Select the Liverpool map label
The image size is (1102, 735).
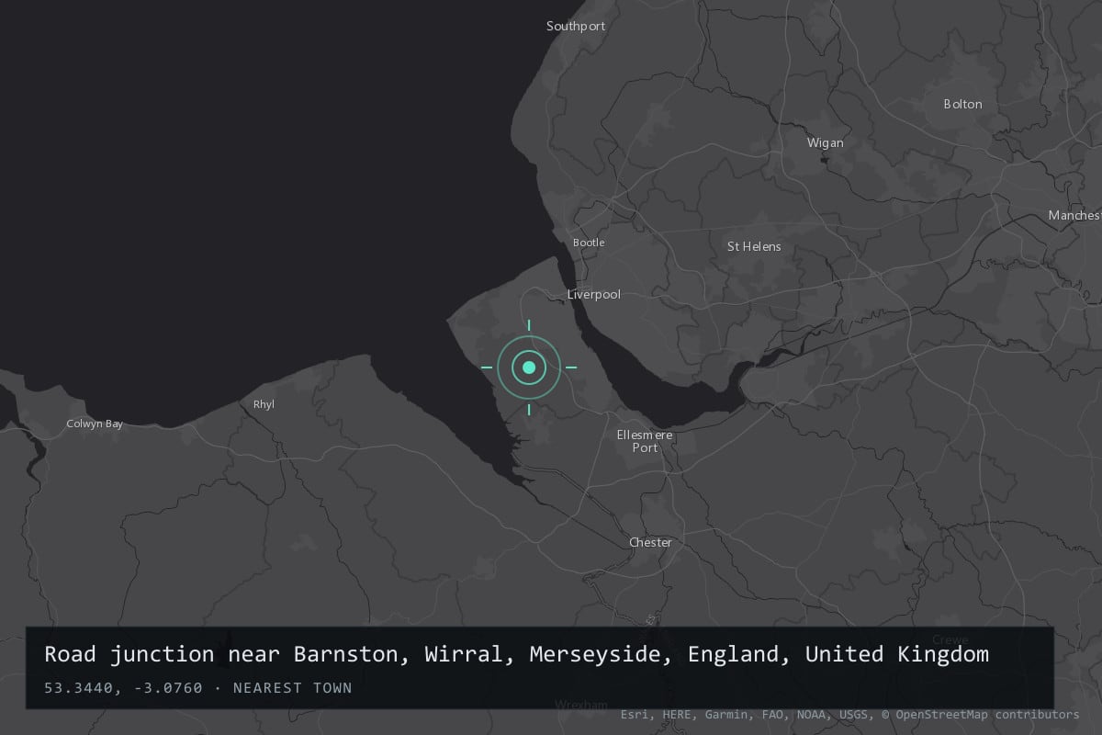(594, 295)
